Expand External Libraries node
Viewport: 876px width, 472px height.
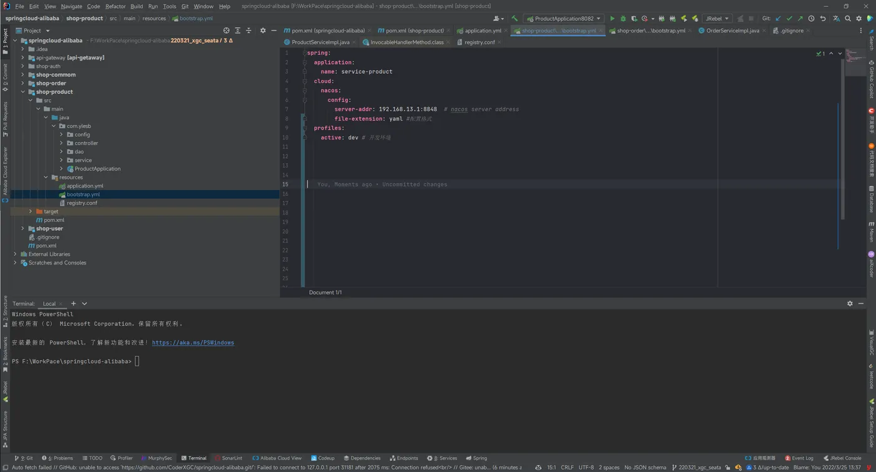15,254
